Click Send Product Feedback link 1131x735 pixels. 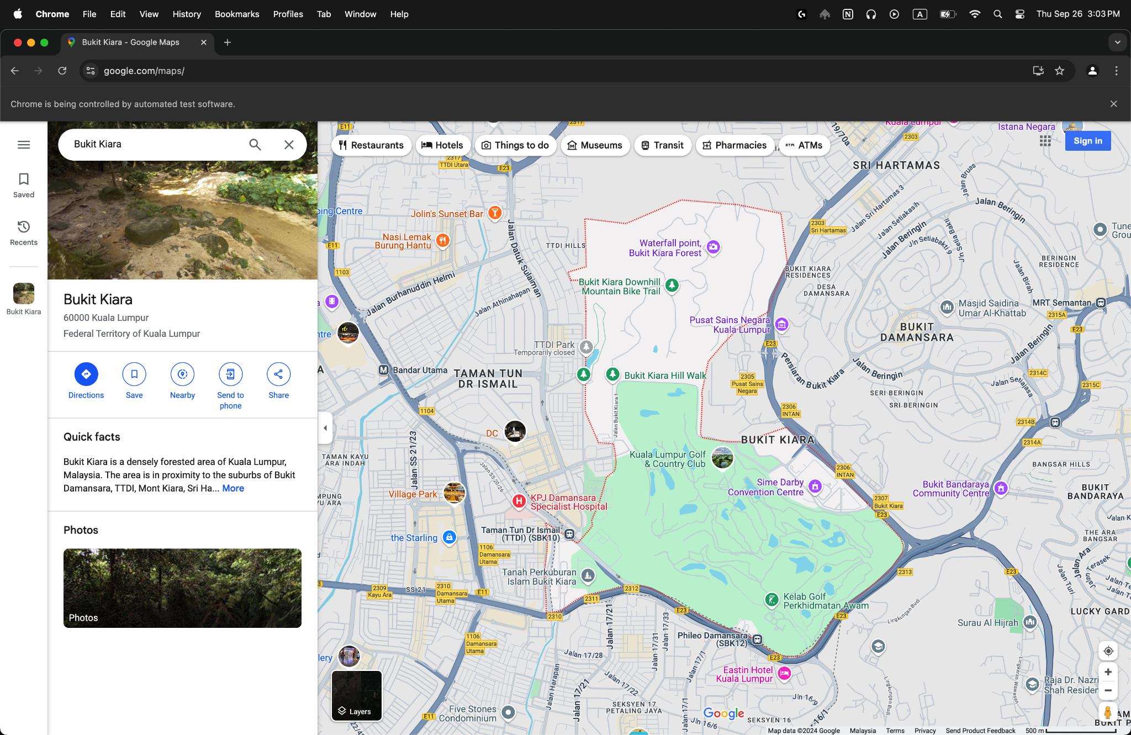(980, 730)
